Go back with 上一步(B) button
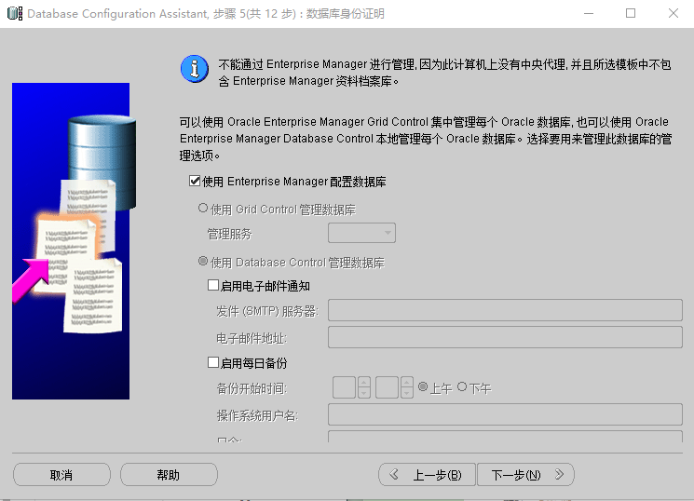Image resolution: width=694 pixels, height=501 pixels. pos(427,475)
